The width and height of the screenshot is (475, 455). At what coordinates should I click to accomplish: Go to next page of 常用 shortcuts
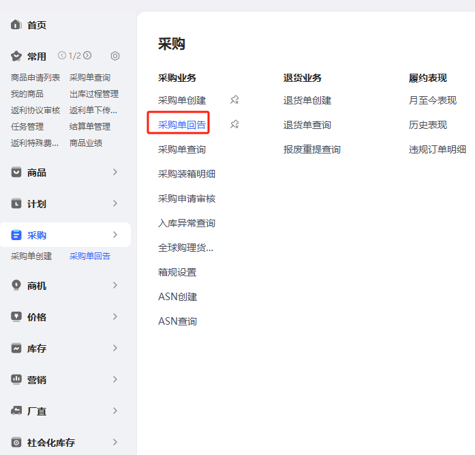pos(87,56)
